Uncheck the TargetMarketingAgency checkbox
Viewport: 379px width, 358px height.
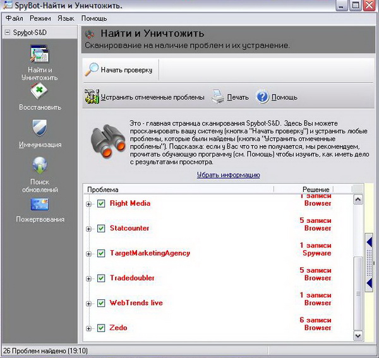pyautogui.click(x=101, y=253)
